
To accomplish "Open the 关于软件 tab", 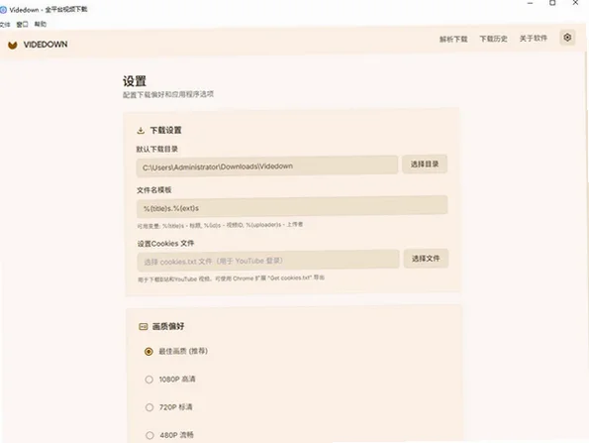I will [533, 38].
